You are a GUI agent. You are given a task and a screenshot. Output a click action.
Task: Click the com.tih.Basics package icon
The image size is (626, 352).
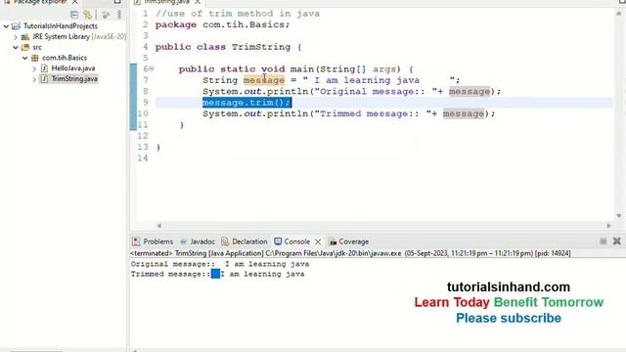35,58
